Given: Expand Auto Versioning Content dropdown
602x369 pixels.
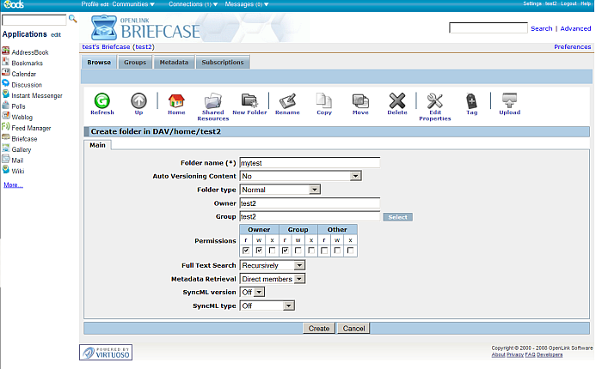Looking at the screenshot, I should (300, 176).
